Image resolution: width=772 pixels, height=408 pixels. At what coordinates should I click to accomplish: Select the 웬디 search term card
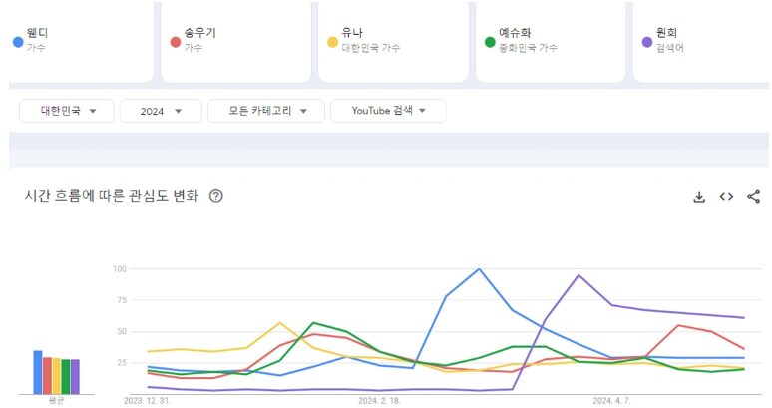pos(85,40)
